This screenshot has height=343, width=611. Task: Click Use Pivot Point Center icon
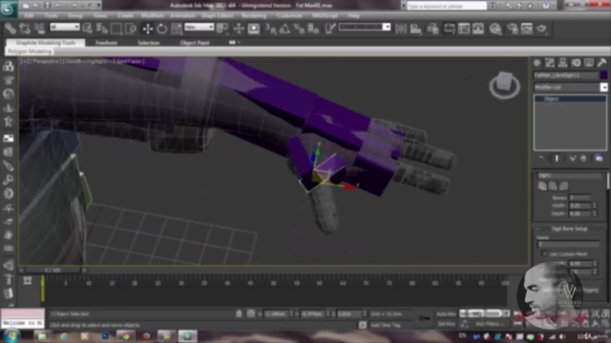tap(222, 29)
